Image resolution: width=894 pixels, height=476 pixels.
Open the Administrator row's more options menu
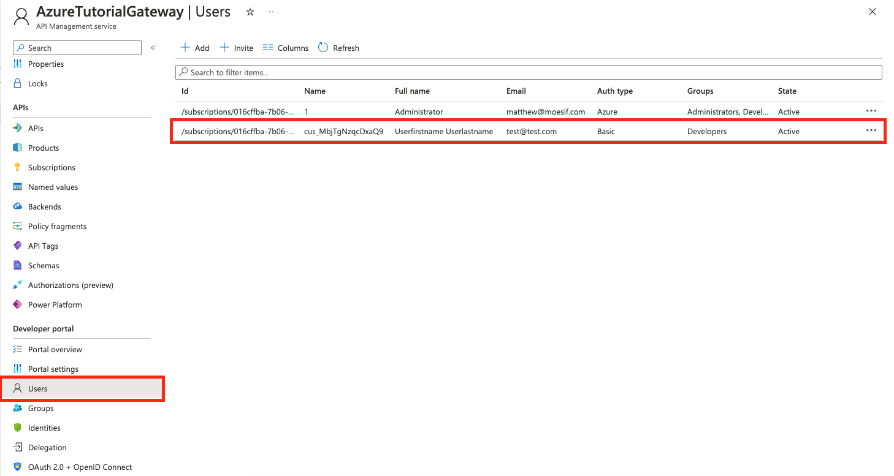pos(871,111)
